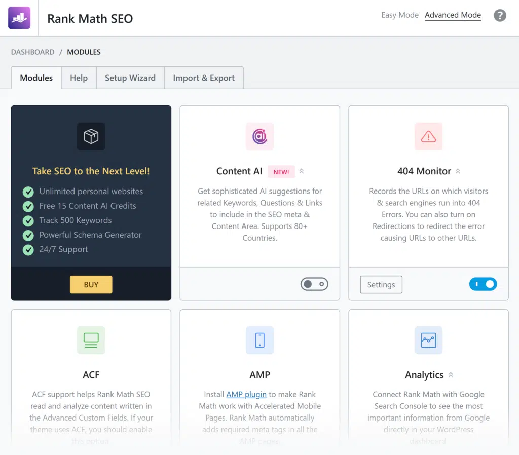Switch to the Setup Wizard tab
Screen dimensions: 519x455
130,78
